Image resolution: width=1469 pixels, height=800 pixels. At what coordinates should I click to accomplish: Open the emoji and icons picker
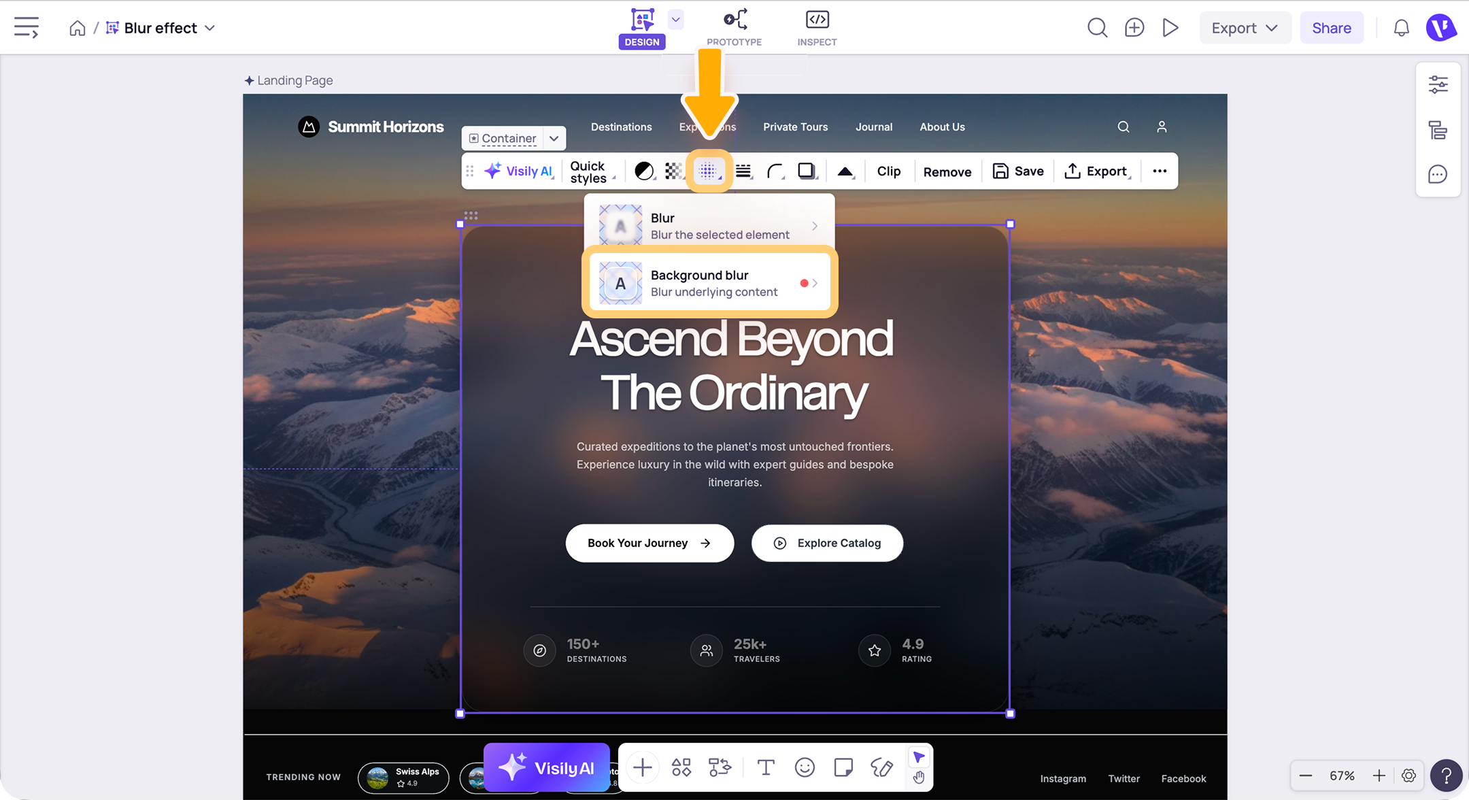[x=805, y=767]
